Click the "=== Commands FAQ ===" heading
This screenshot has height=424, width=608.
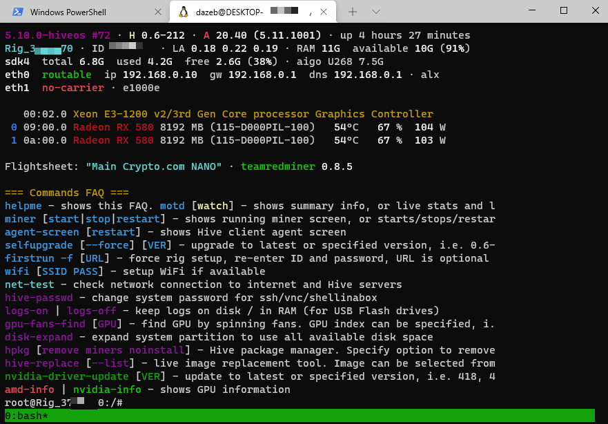tap(67, 193)
